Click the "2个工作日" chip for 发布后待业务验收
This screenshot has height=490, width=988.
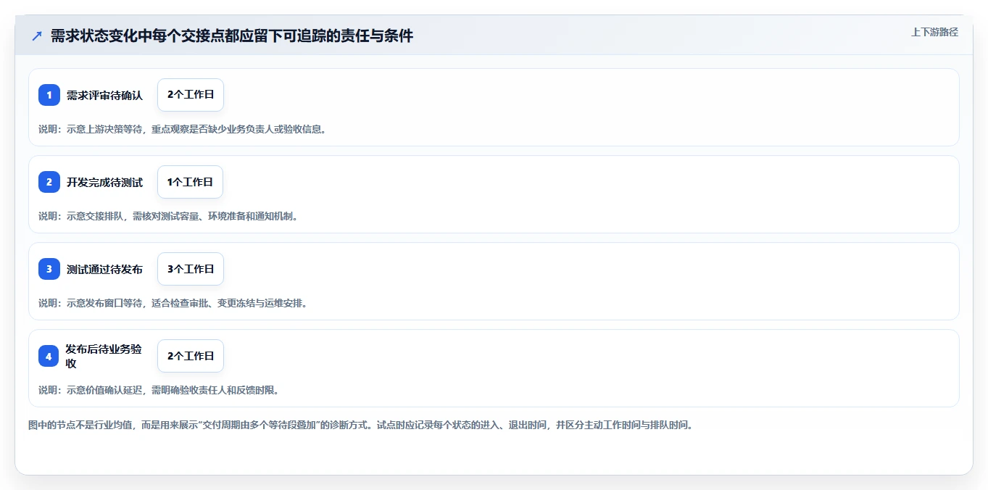coord(191,356)
